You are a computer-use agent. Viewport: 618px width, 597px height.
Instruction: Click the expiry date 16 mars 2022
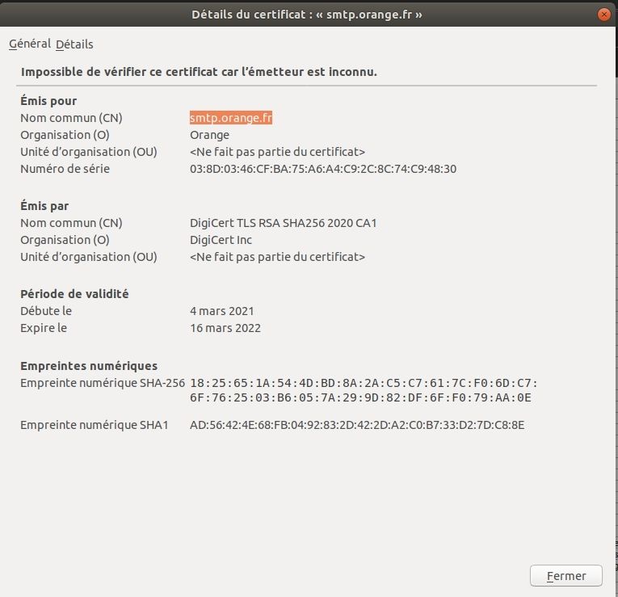pyautogui.click(x=225, y=328)
